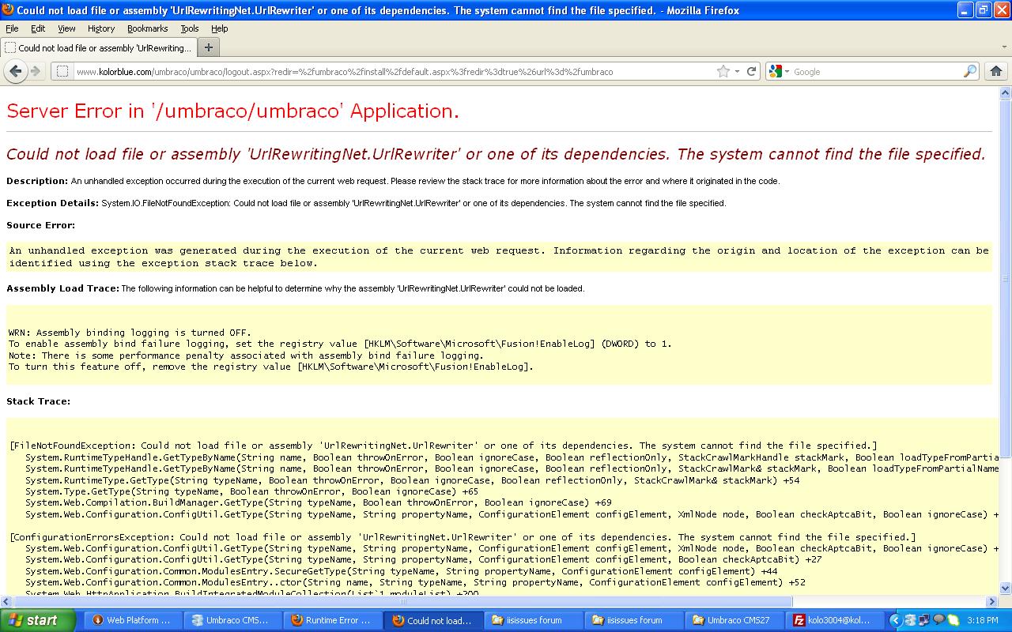Viewport: 1012px width, 632px height.
Task: Open the View menu
Action: pos(66,28)
